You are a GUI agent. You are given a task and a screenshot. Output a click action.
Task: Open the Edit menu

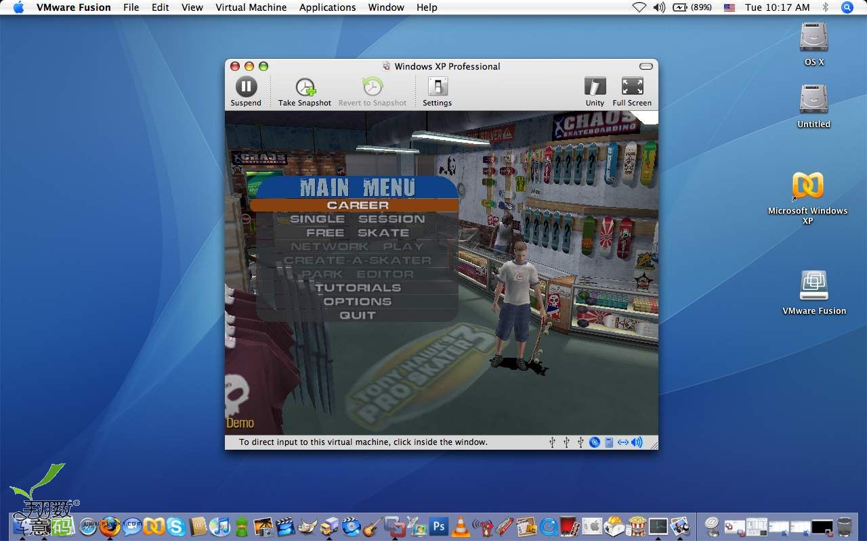[x=161, y=7]
